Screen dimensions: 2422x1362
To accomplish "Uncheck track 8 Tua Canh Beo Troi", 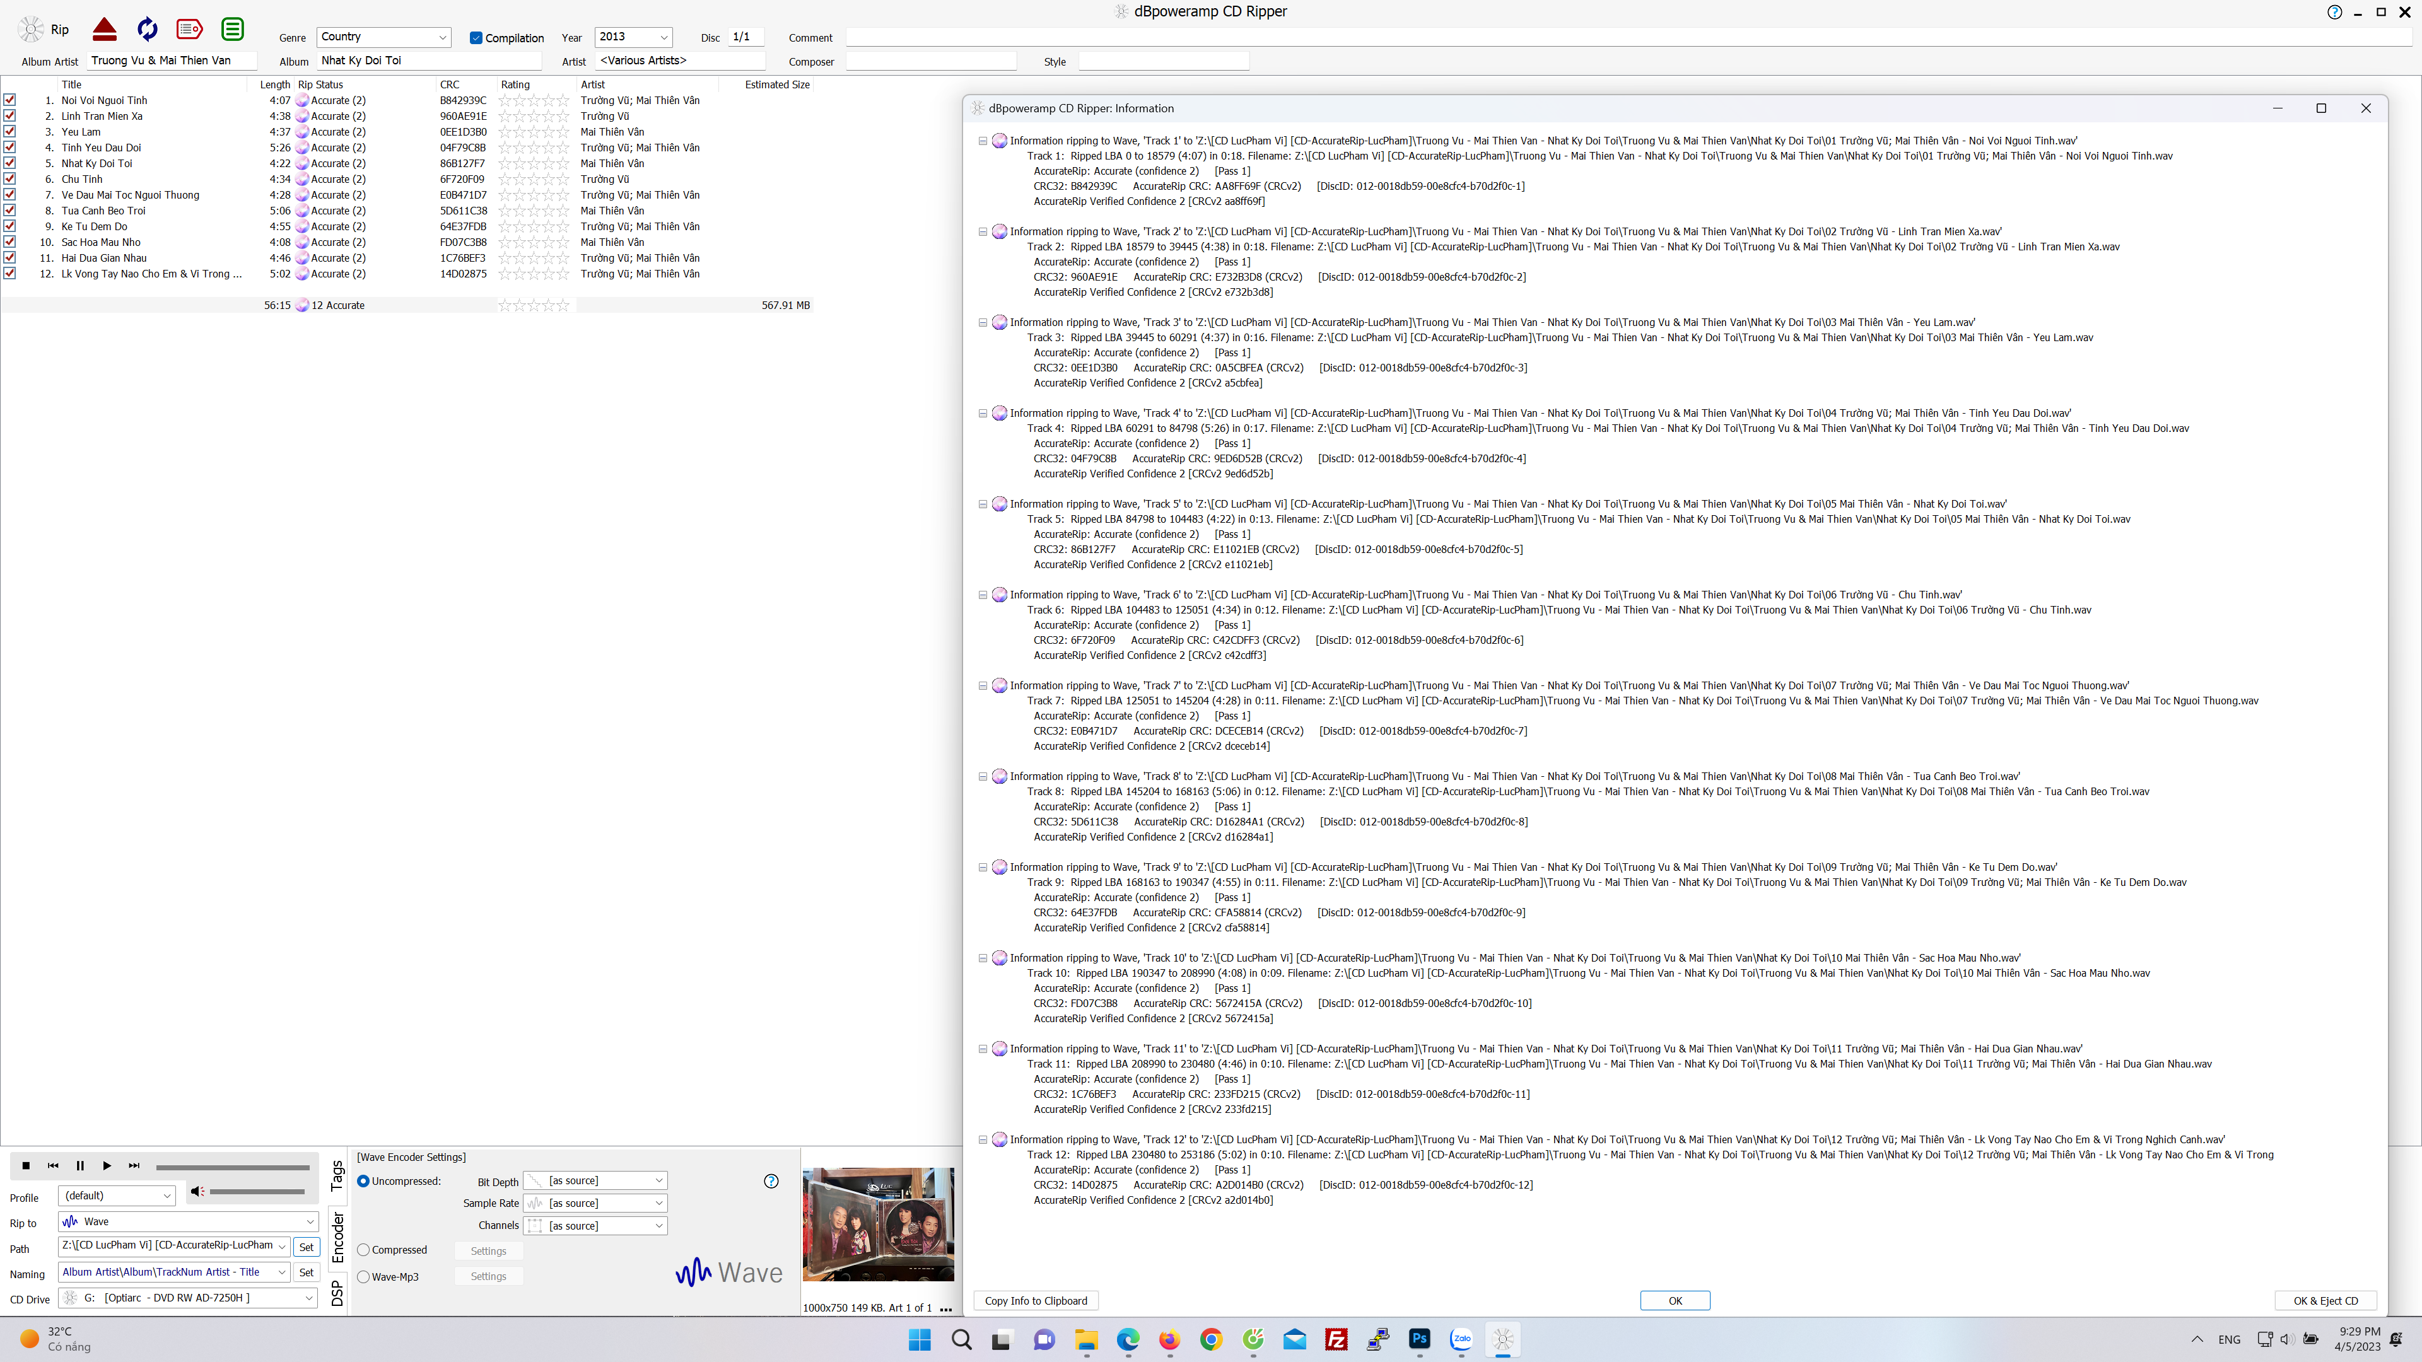I will (x=9, y=209).
